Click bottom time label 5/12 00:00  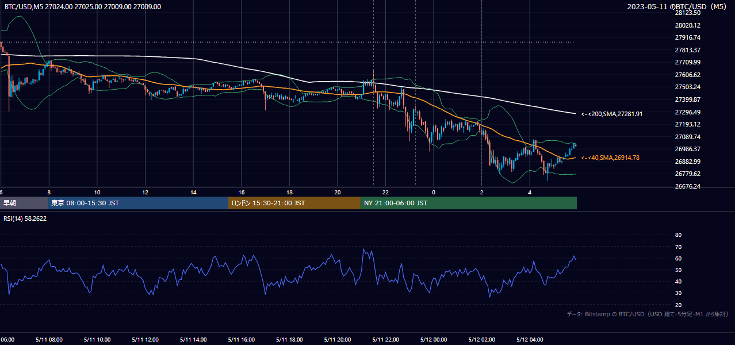point(434,340)
